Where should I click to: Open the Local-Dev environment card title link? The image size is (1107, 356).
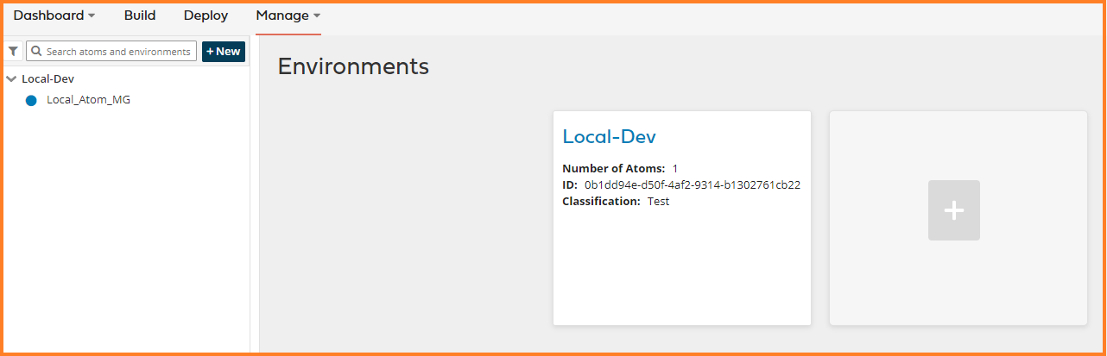610,136
